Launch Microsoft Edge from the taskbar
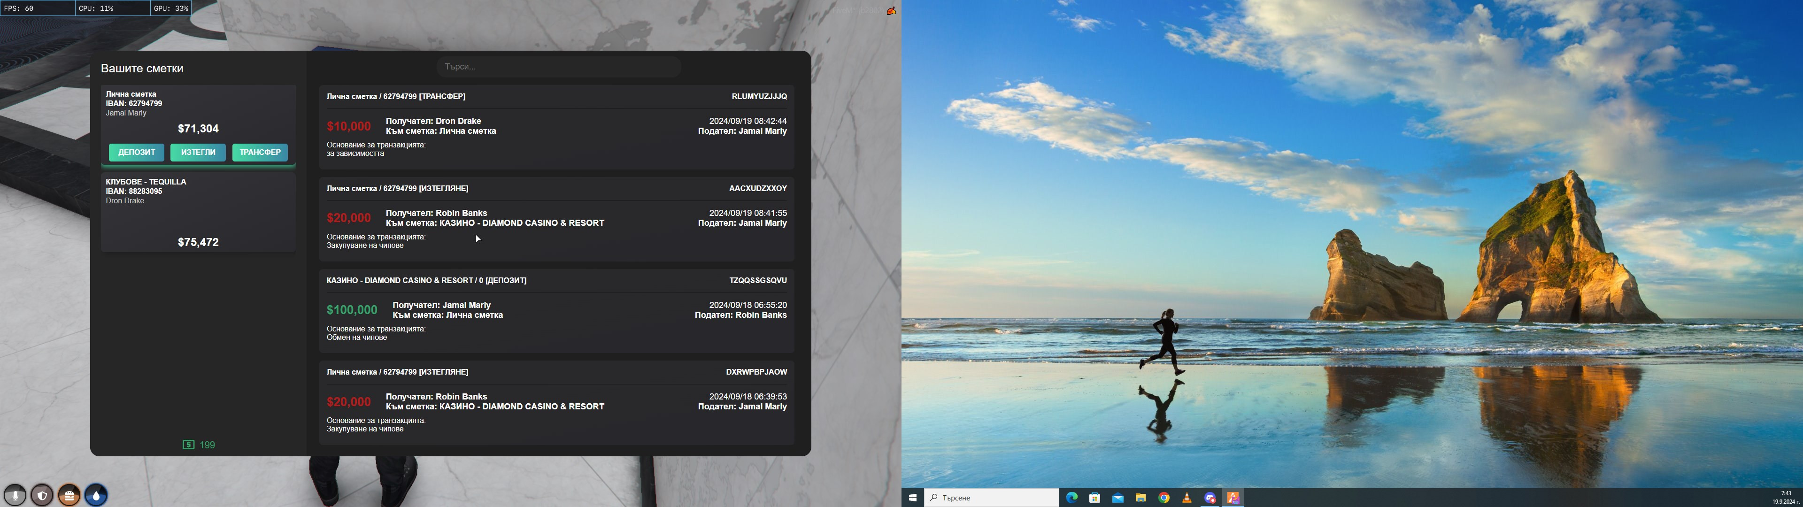Viewport: 1803px width, 507px height. click(1071, 498)
